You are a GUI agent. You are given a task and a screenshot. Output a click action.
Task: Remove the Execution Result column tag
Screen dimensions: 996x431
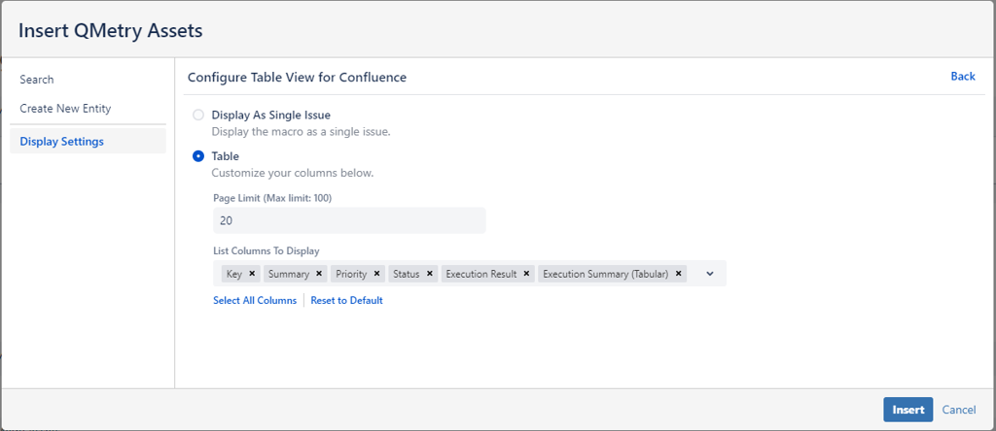[527, 274]
